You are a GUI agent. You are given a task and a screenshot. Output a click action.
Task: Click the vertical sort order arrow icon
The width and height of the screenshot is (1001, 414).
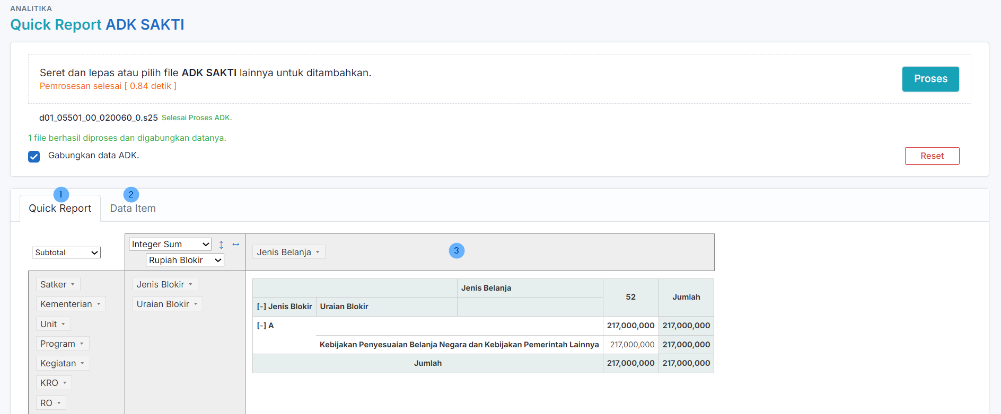coord(221,245)
